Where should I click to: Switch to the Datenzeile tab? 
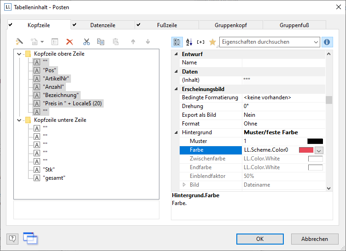[102, 25]
